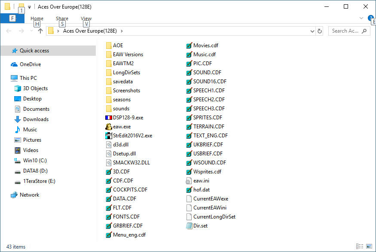The height and width of the screenshot is (252, 376).
Task: Go up one folder level arrow
Action: click(x=40, y=31)
